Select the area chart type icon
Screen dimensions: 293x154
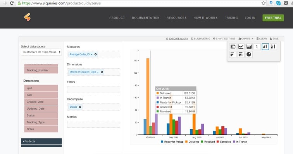point(249,46)
